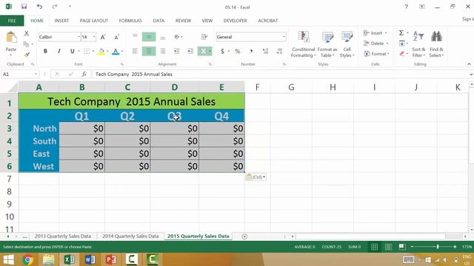Click Decrease Indent icon
Viewport: 474px width, 266px height.
coord(176,51)
